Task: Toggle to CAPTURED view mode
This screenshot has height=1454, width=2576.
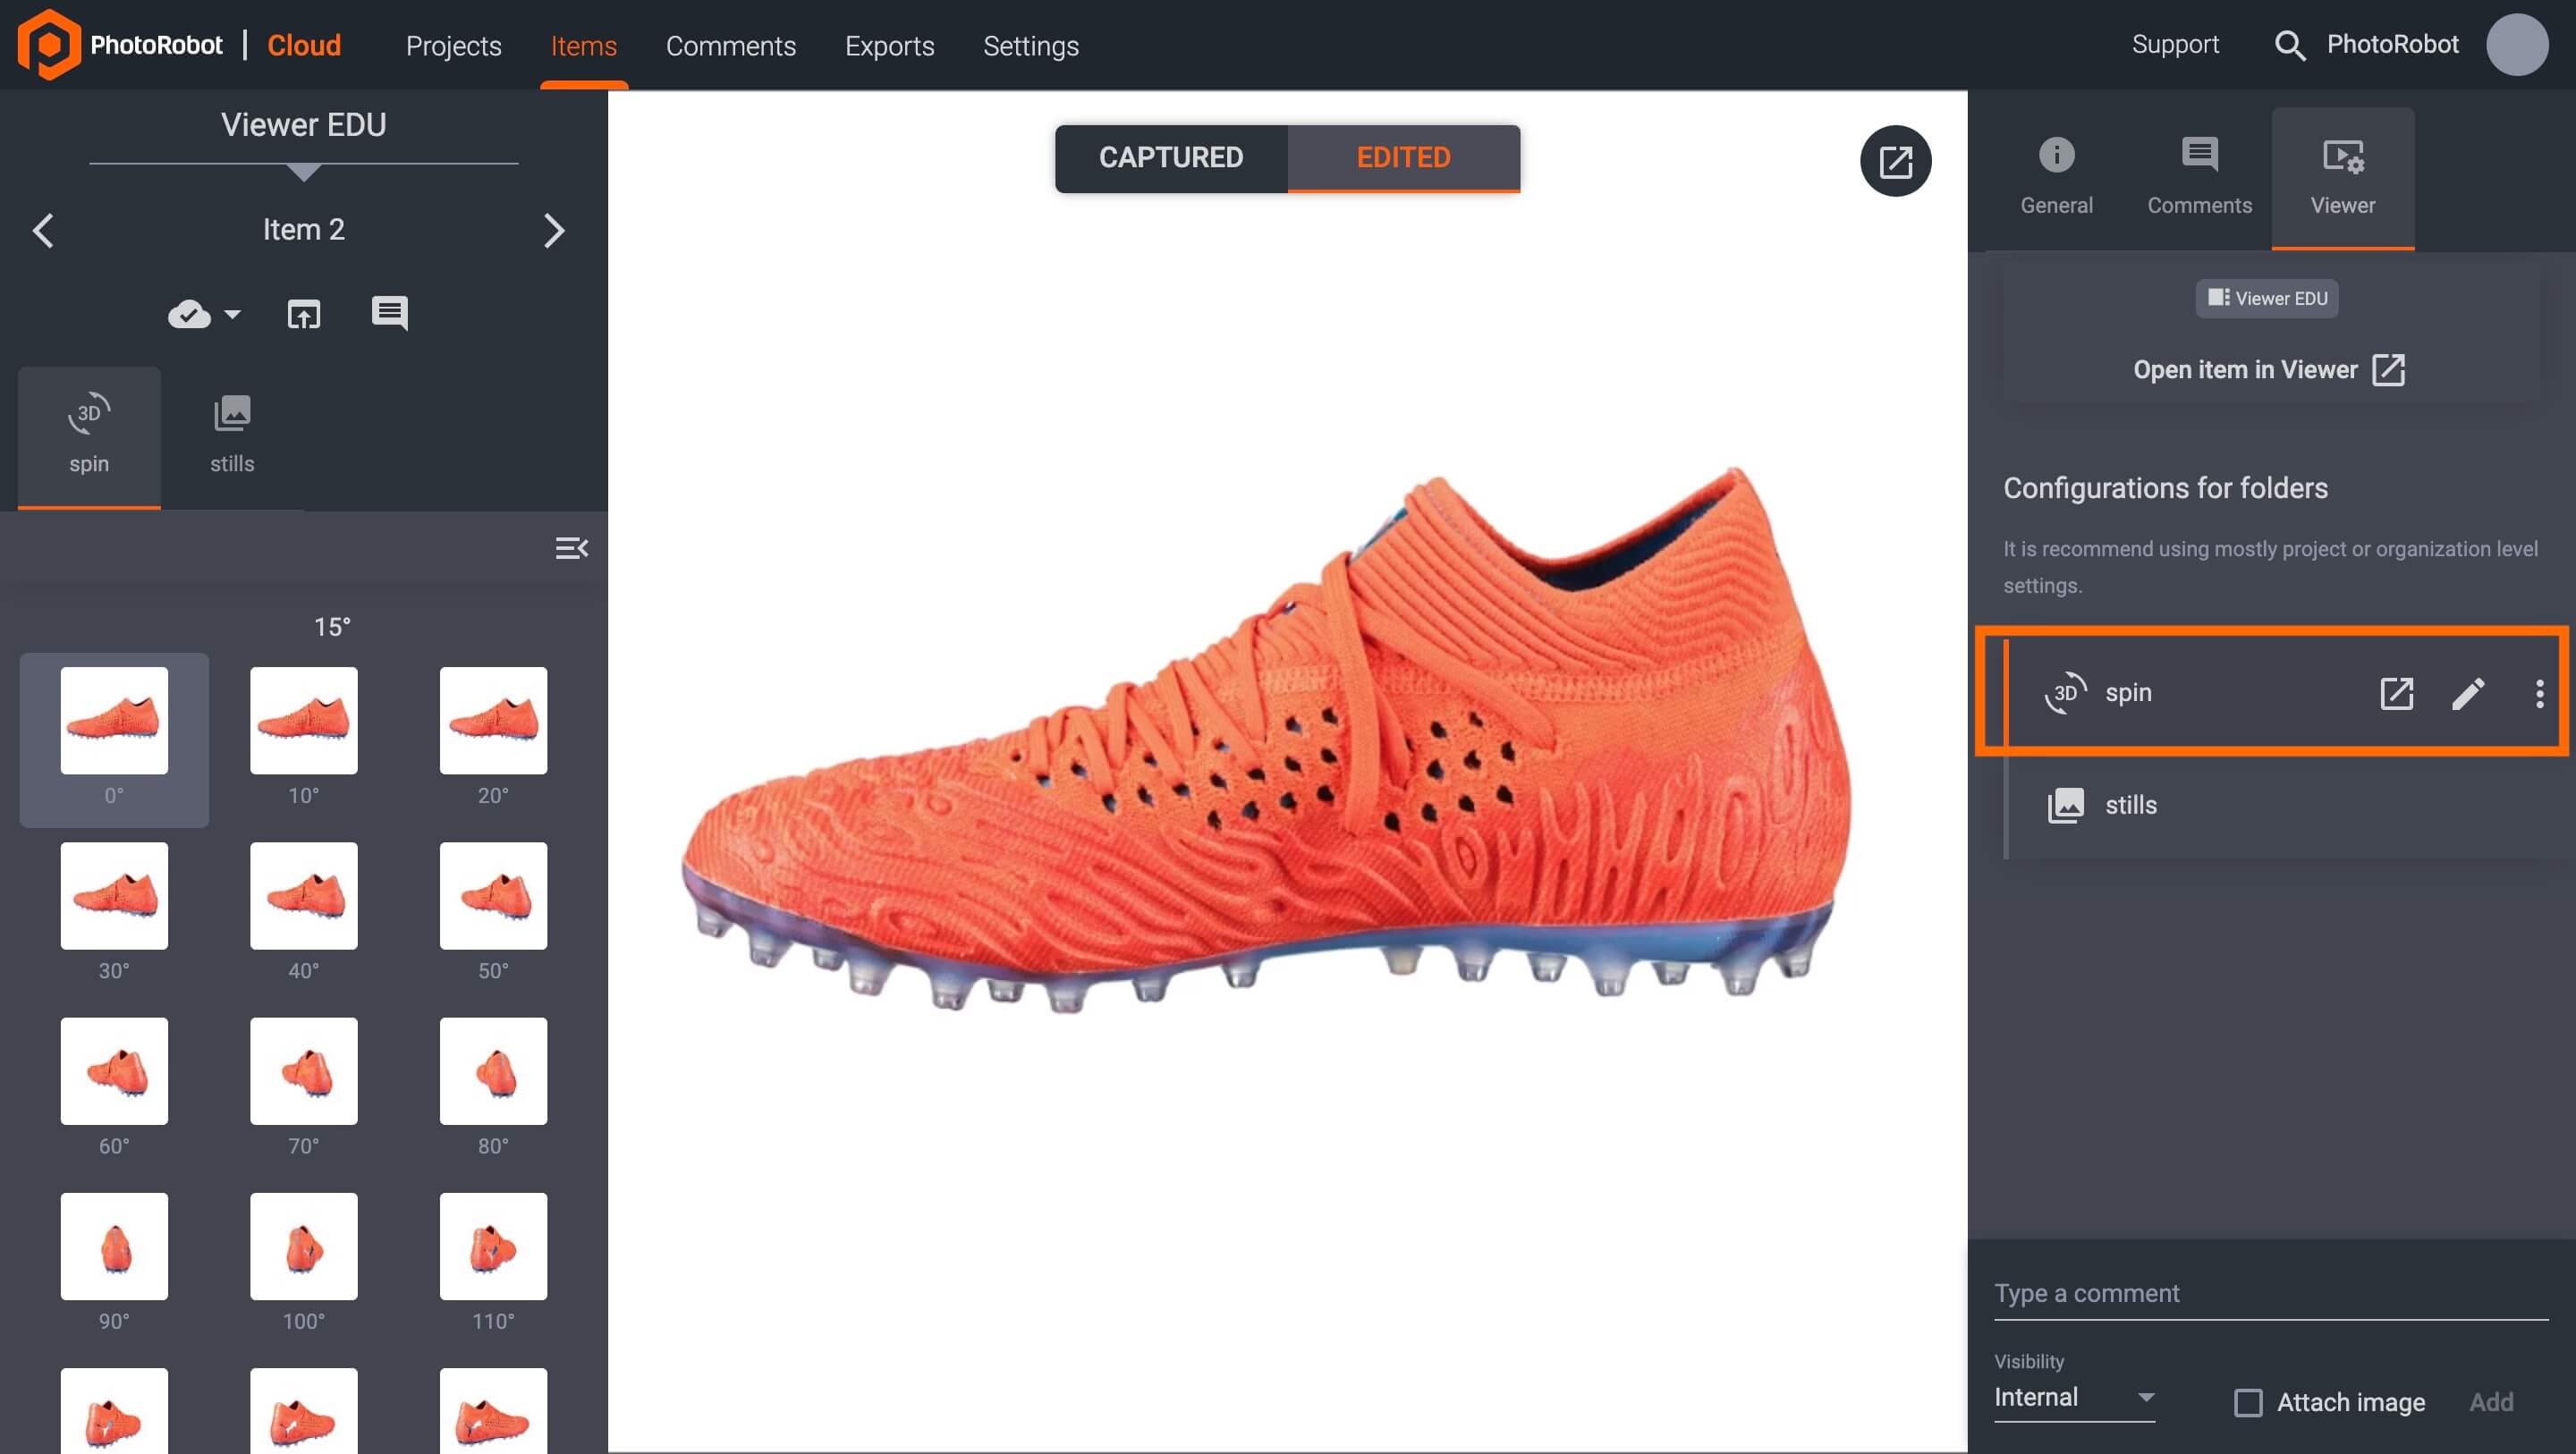Action: (1169, 157)
